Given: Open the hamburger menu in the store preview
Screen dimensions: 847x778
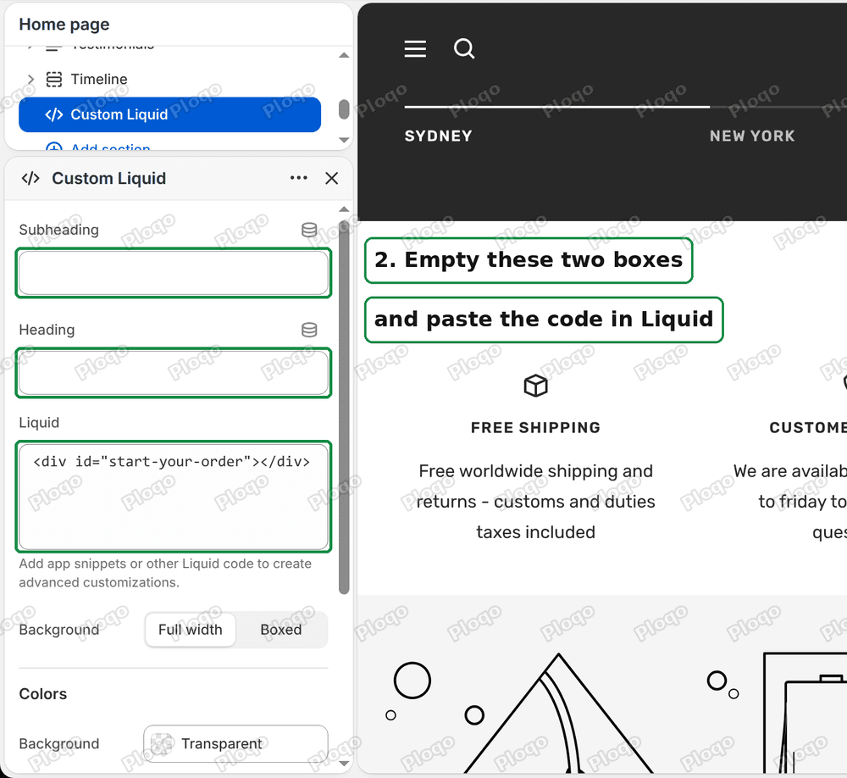Looking at the screenshot, I should (x=415, y=48).
